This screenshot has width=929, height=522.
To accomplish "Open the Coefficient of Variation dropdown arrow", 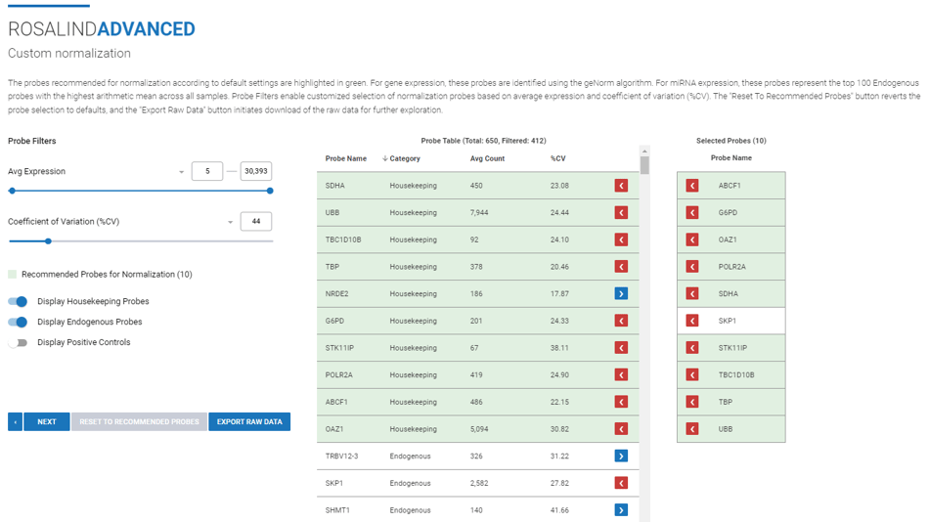I will pos(230,222).
